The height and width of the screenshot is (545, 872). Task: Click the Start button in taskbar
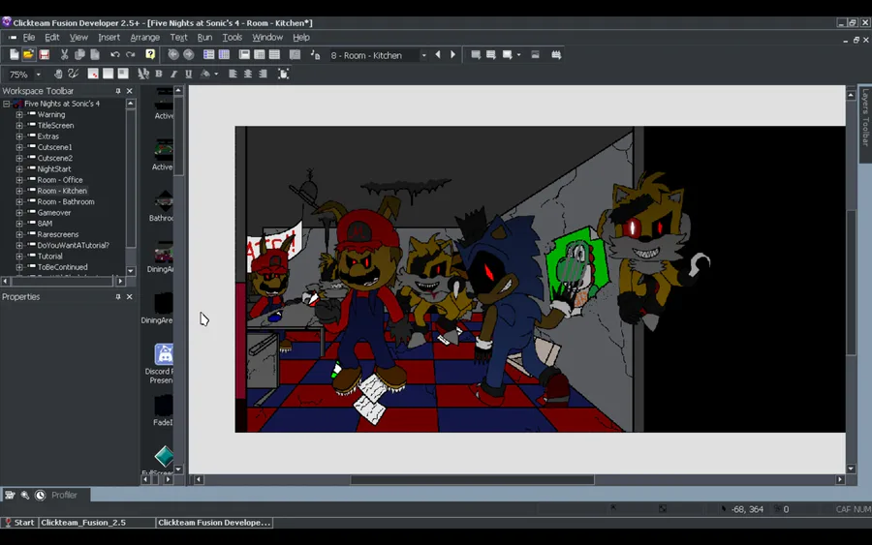pos(19,522)
